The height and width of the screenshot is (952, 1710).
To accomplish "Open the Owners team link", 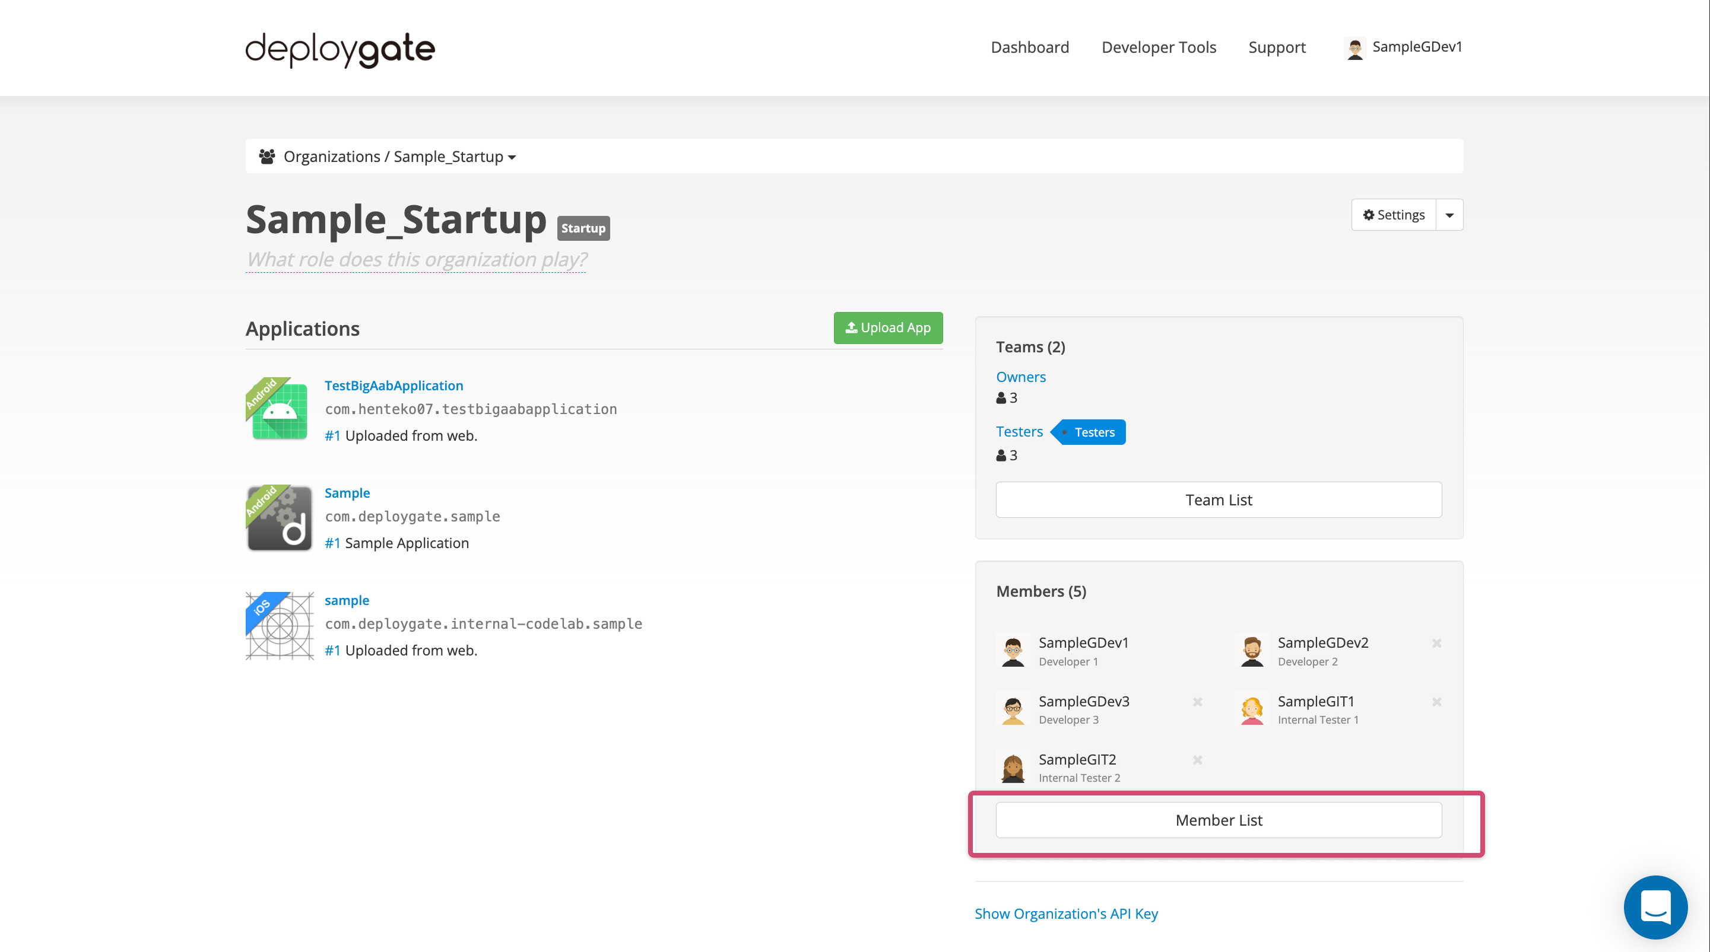I will click(x=1021, y=377).
